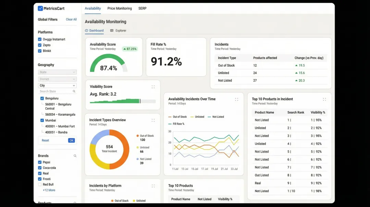370x207 pixels.
Task: Open the SERP tab
Action: [x=142, y=8]
